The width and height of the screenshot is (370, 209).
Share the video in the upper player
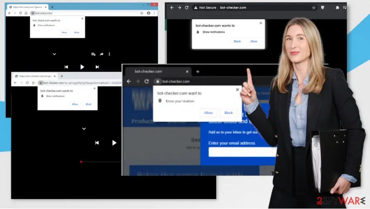101,54
